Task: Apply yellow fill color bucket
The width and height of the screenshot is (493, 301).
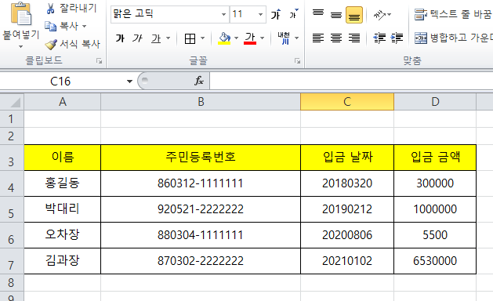Action: point(224,38)
